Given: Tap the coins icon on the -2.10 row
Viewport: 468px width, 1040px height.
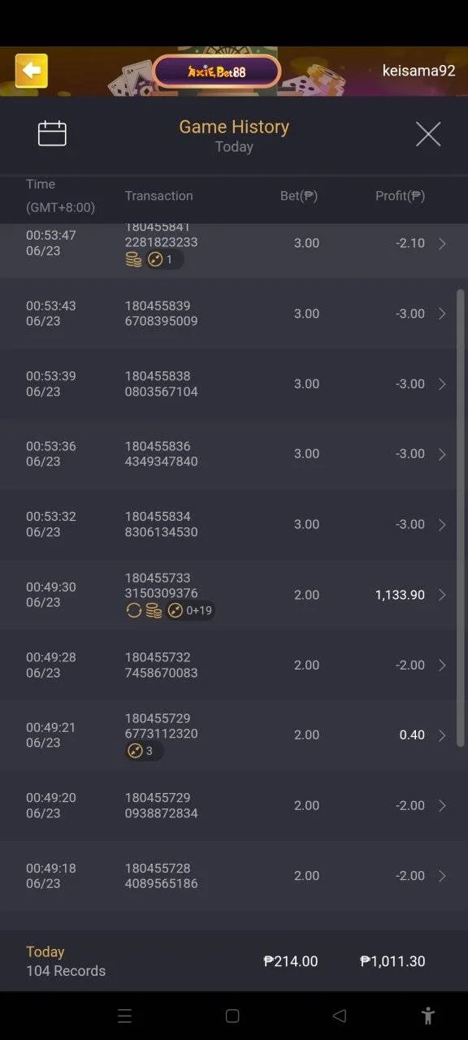Looking at the screenshot, I should pyautogui.click(x=133, y=259).
